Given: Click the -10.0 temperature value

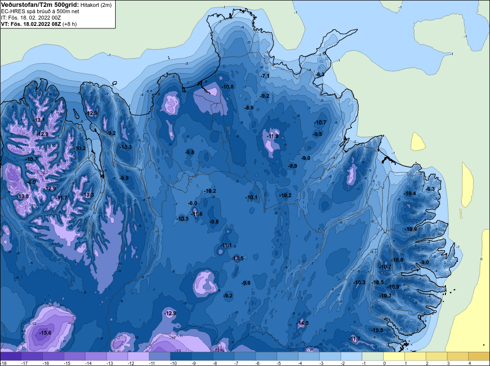Looking at the screenshot, I should pyautogui.click(x=397, y=260).
